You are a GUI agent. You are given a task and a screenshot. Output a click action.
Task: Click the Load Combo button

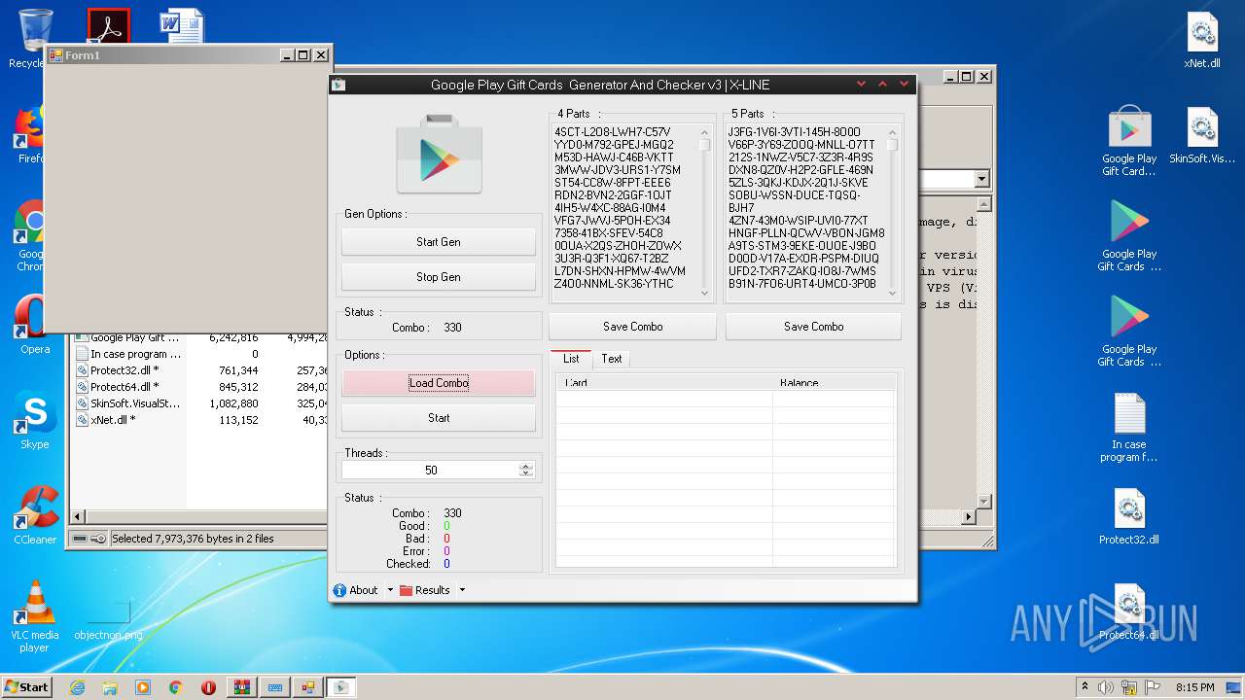(438, 383)
